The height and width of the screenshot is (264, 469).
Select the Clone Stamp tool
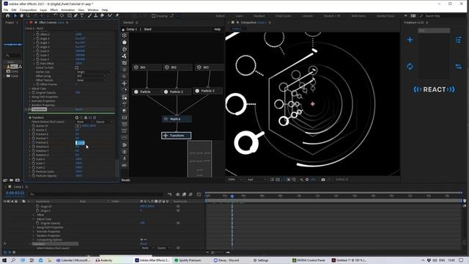coord(96,15)
